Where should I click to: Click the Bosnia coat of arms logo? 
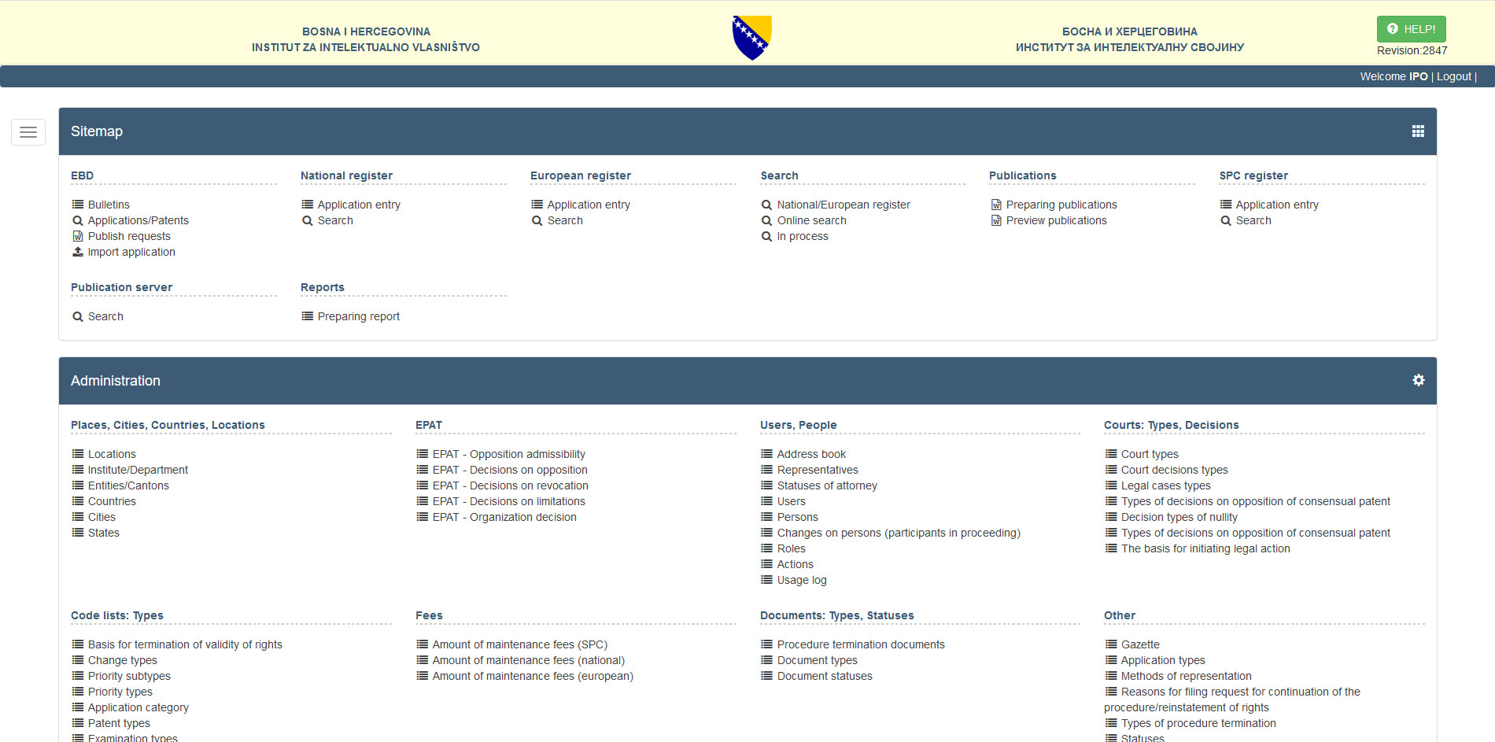pyautogui.click(x=751, y=38)
